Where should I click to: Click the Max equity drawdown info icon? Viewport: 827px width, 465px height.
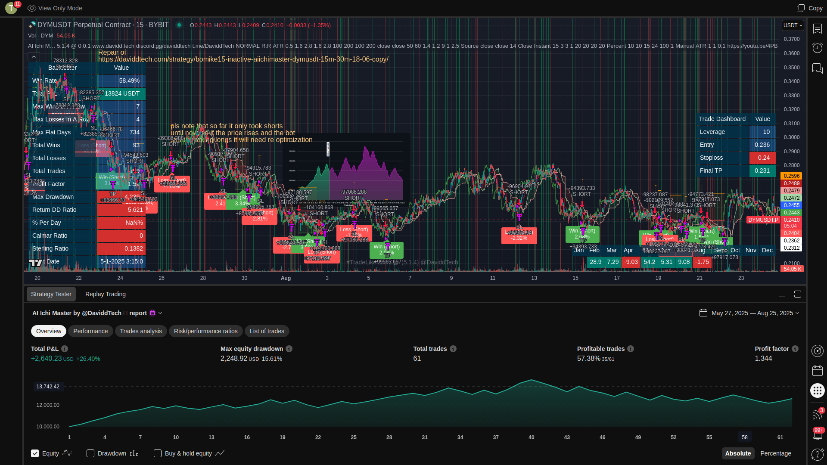click(x=289, y=349)
